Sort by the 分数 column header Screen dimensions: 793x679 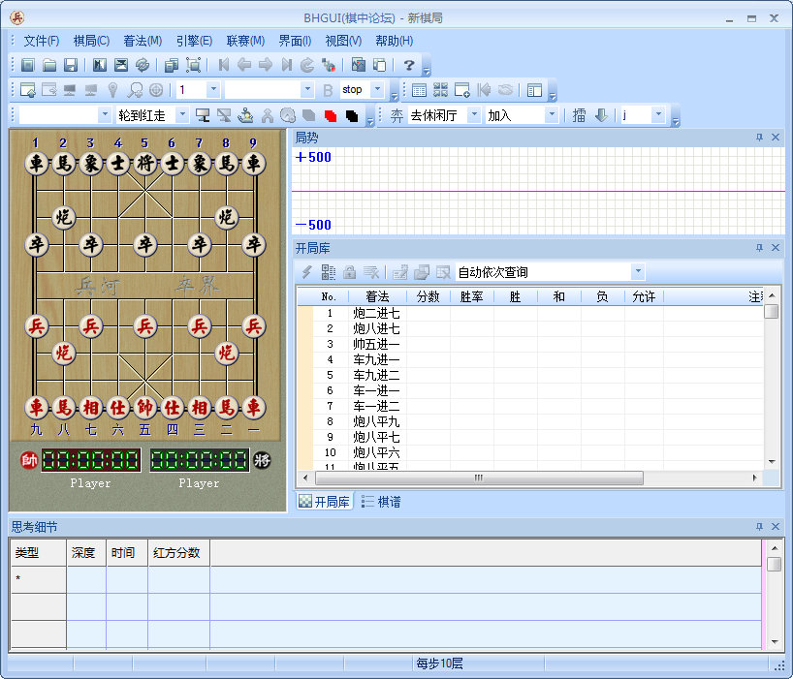tap(428, 296)
